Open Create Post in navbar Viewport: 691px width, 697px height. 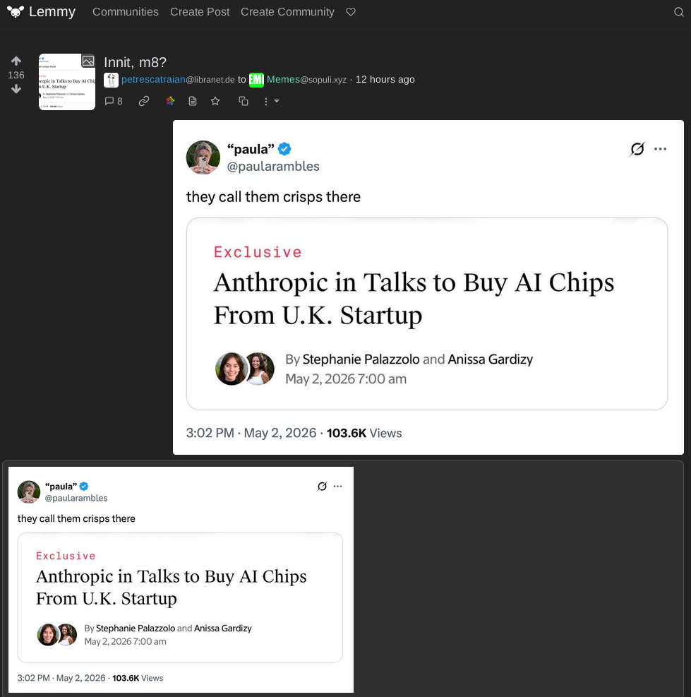200,12
